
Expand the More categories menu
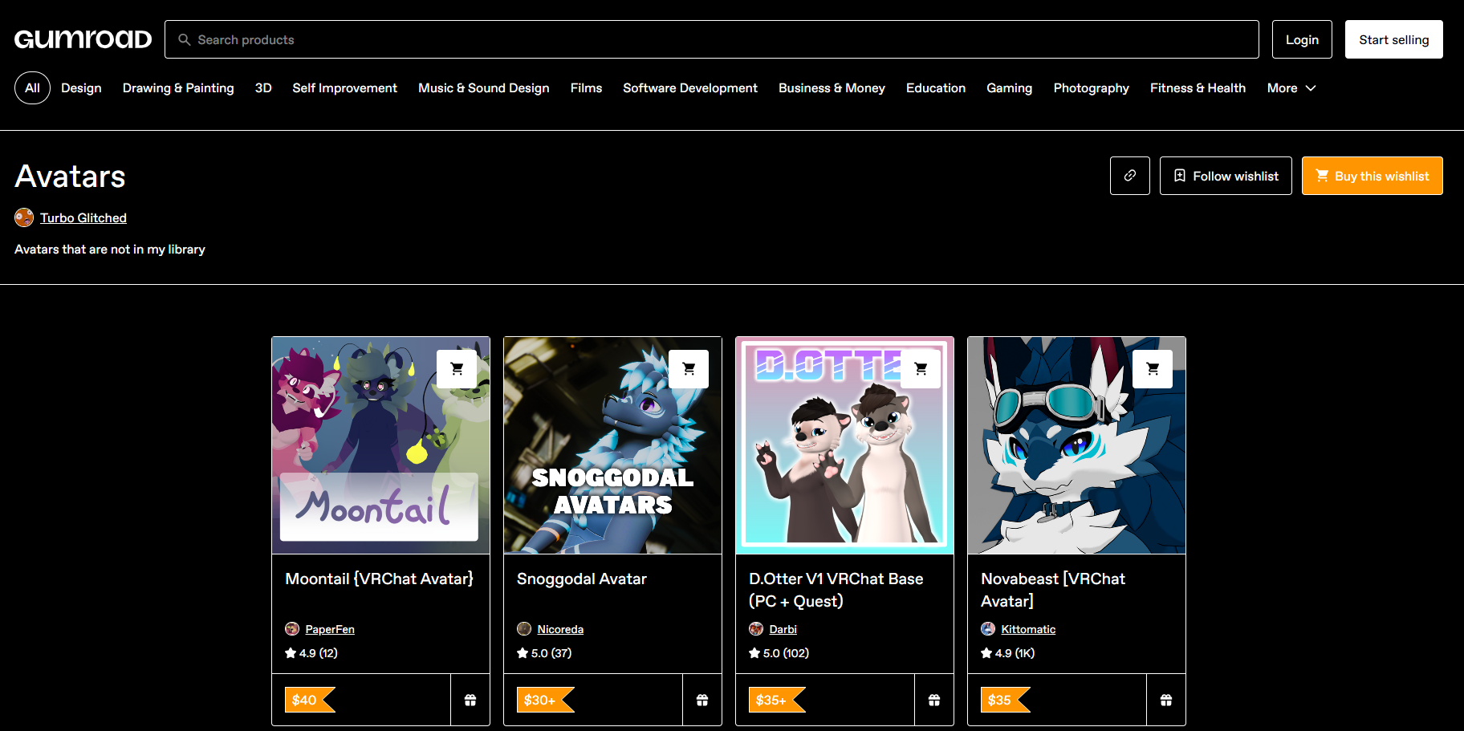point(1291,88)
